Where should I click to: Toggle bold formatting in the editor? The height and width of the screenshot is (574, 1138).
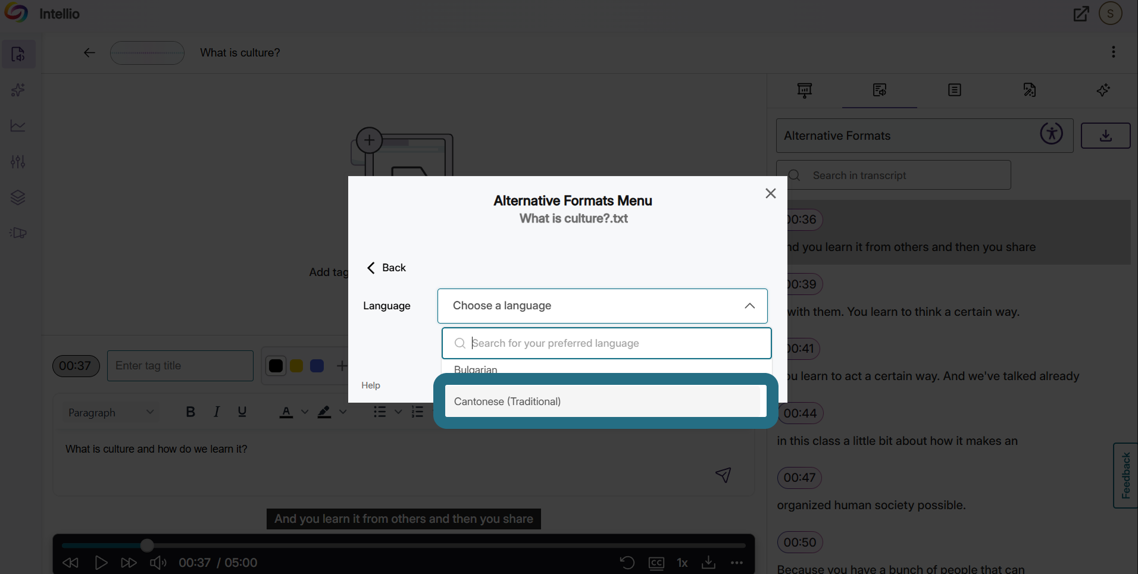coord(190,412)
